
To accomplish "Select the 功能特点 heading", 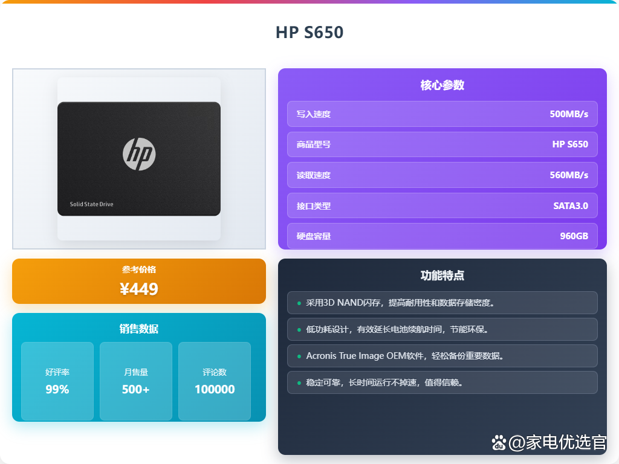I will click(442, 275).
